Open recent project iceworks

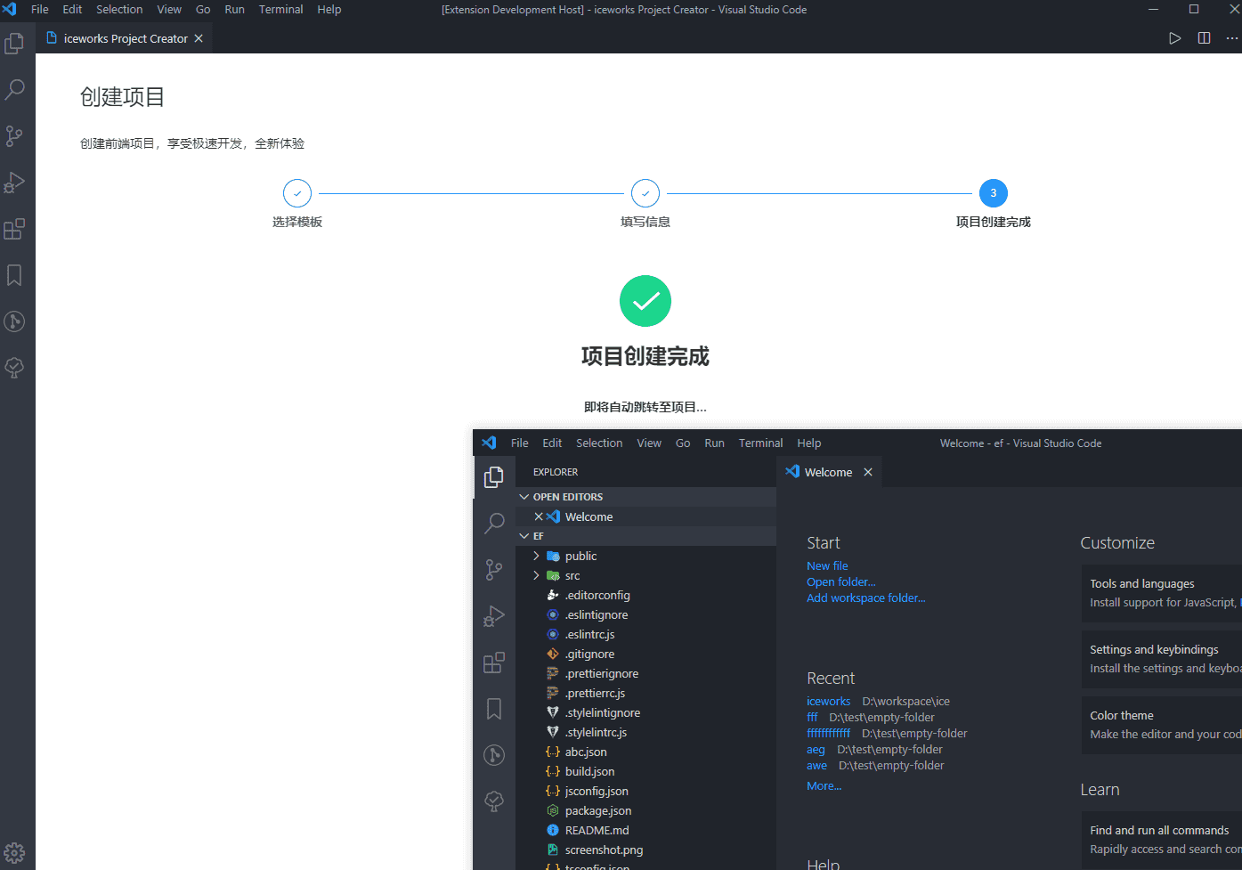(x=828, y=701)
